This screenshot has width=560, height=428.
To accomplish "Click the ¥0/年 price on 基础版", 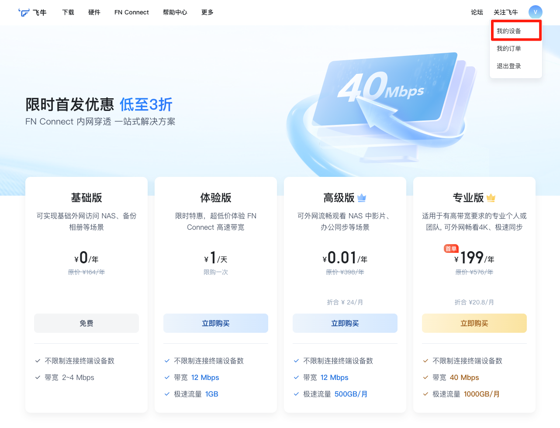I will point(86,258).
